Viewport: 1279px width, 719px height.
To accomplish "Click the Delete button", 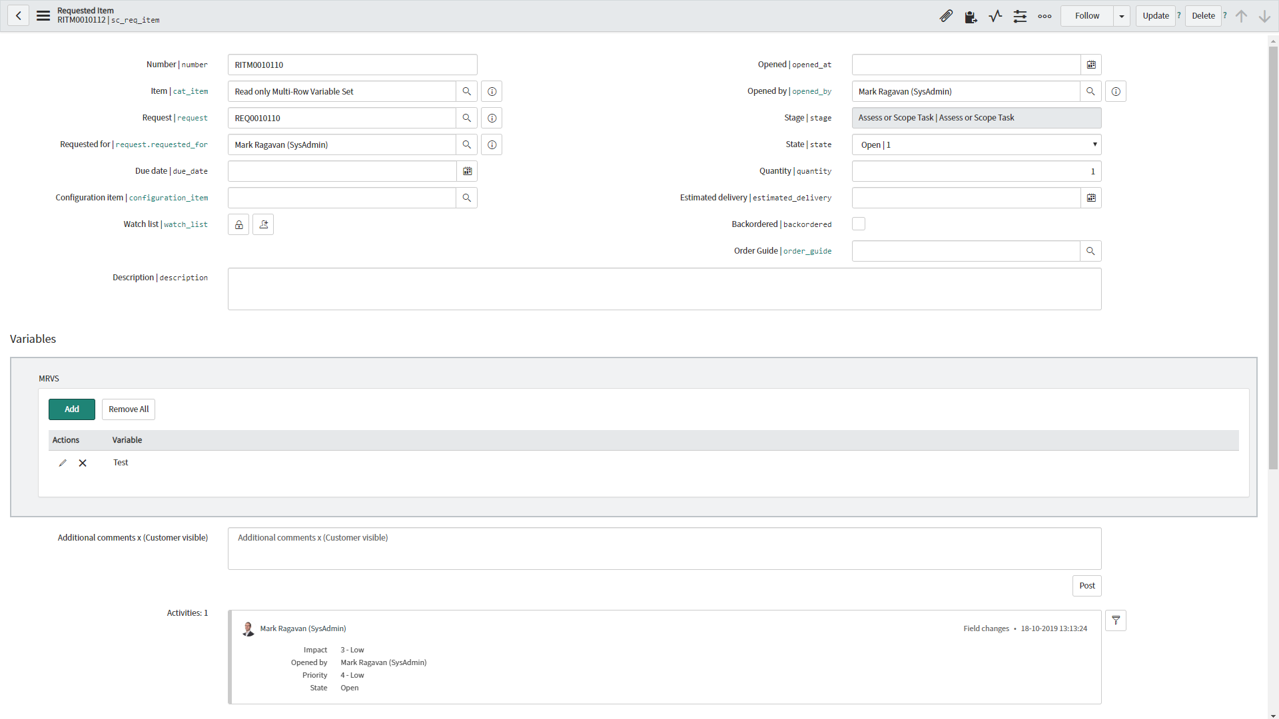I will tap(1203, 16).
